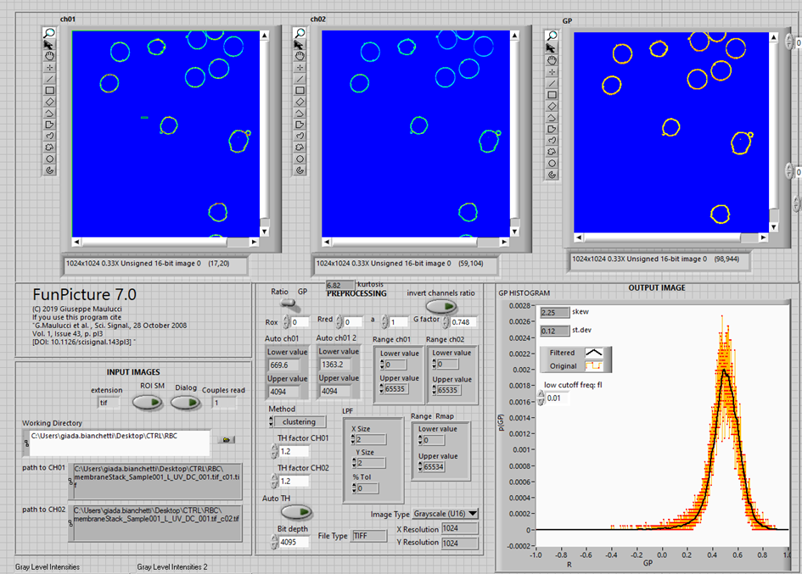Open the Method clustering selector
Viewport: 802px width, 574px height.
pyautogui.click(x=299, y=421)
